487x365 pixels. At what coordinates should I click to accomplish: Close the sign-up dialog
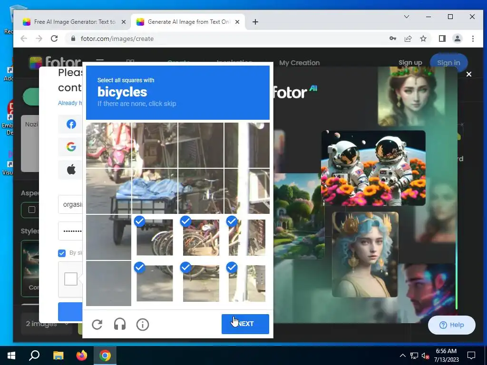click(468, 74)
